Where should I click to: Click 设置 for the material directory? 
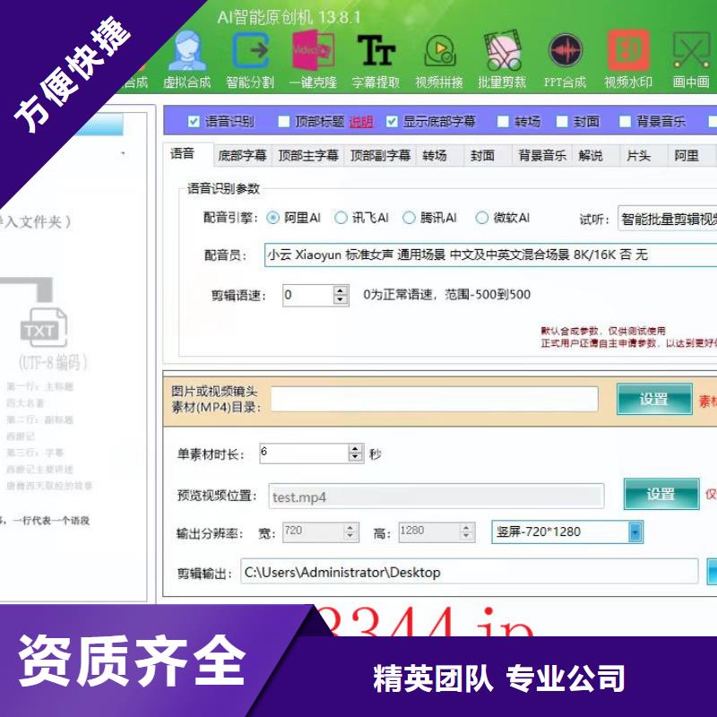pos(654,399)
